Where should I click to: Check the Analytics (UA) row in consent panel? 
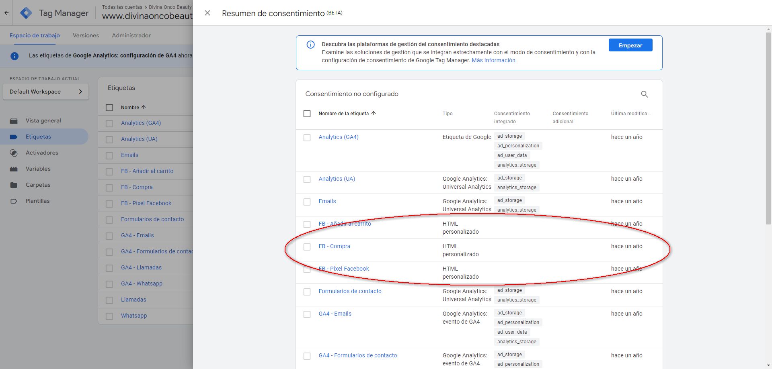click(x=307, y=179)
